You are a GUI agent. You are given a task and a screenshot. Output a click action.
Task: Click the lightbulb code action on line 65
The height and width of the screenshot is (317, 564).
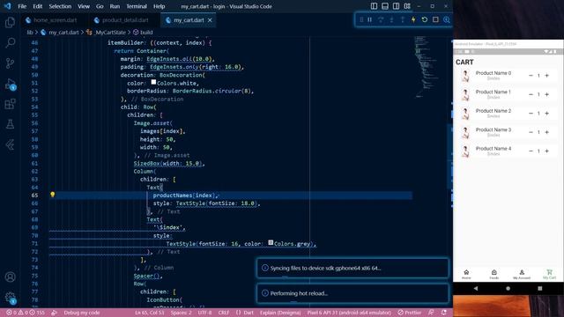pos(53,195)
